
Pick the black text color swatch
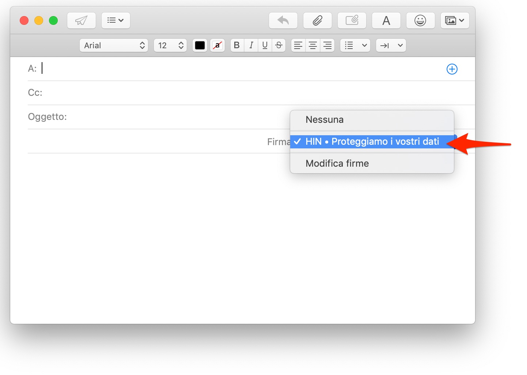pyautogui.click(x=200, y=45)
